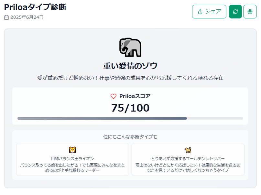Click the upload arrow icon in the share button
This screenshot has height=195, width=261.
[x=200, y=12]
